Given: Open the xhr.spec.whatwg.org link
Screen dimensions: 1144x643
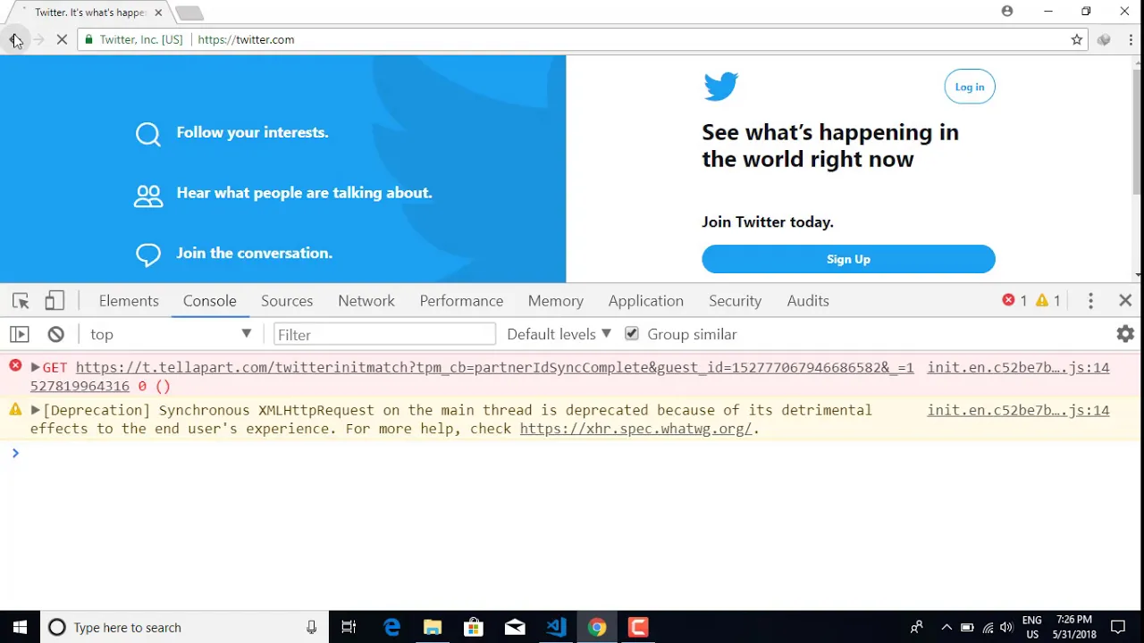Looking at the screenshot, I should (635, 429).
